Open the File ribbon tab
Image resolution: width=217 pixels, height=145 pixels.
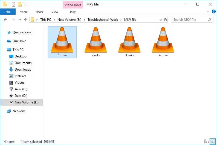(x=8, y=12)
